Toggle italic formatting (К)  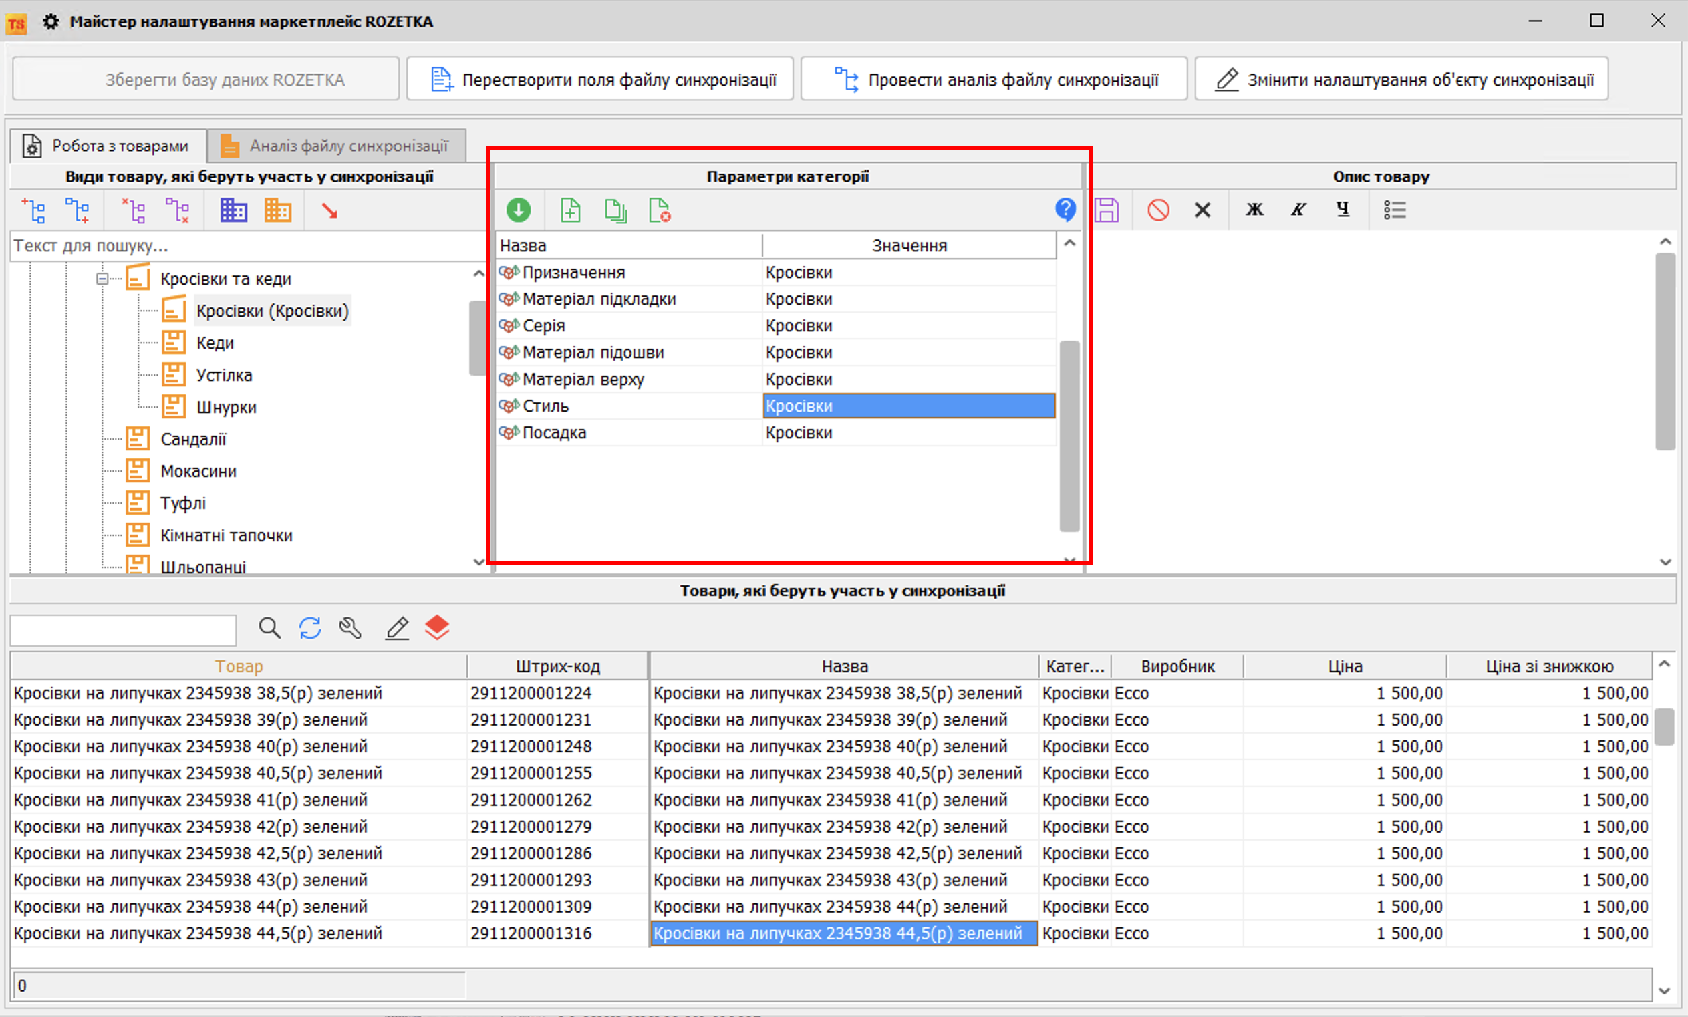click(1298, 209)
